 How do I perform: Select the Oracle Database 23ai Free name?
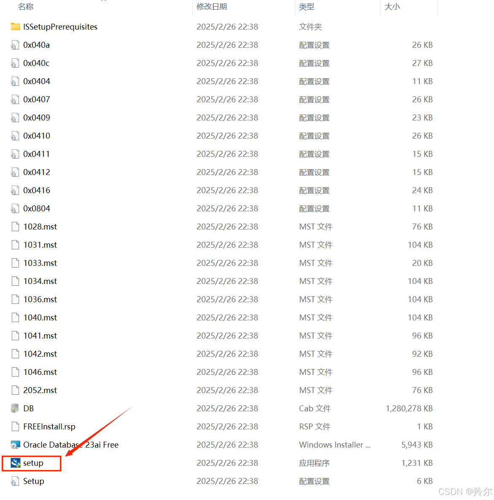(x=71, y=445)
